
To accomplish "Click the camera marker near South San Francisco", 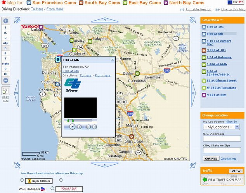I will coord(57,84).
